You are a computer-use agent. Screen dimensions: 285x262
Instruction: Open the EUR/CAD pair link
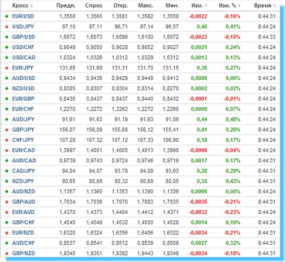[23, 150]
